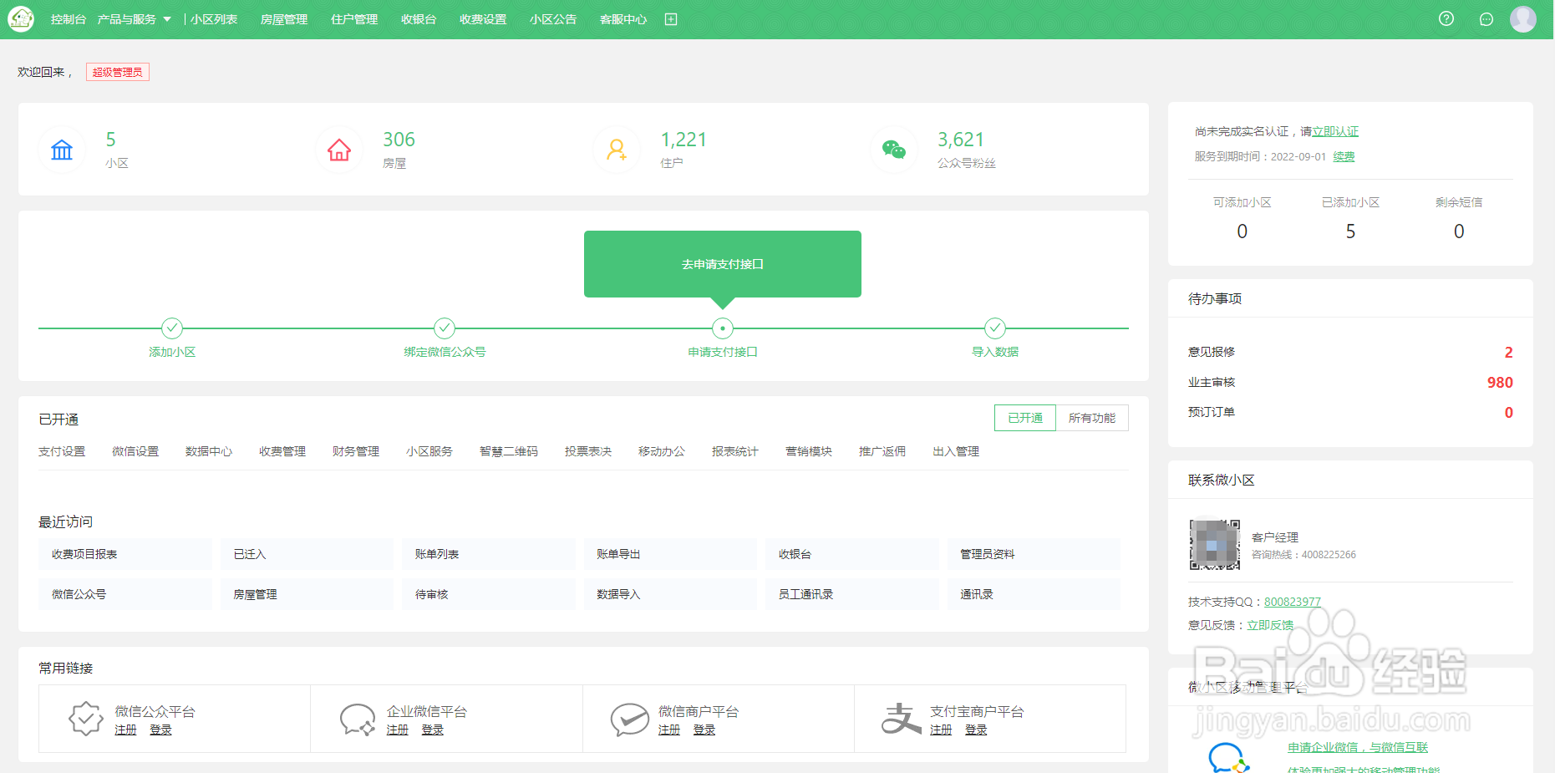
Task: Click the 绑定微信公众号 checkmark step circle
Action: tap(445, 328)
